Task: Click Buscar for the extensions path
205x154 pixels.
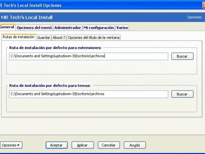Action: (x=182, y=56)
